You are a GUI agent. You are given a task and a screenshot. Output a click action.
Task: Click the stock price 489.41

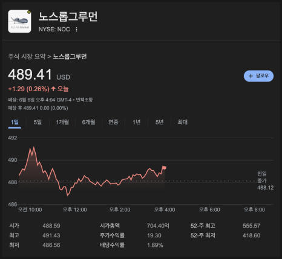[30, 74]
